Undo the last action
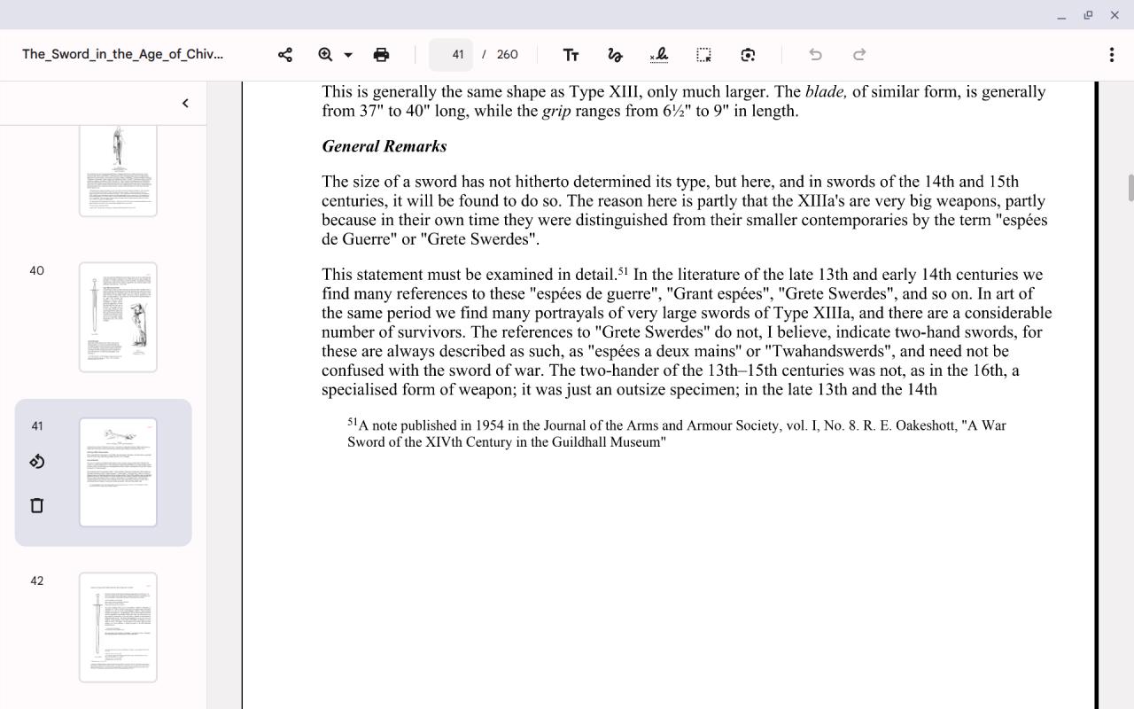1134x709 pixels. [815, 55]
